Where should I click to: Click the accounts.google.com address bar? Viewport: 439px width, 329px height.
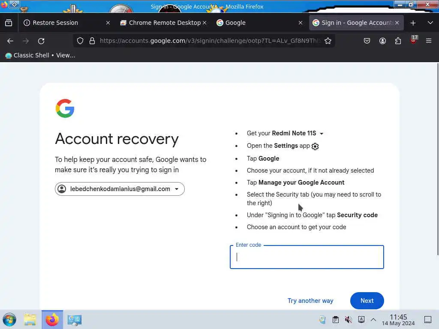[210, 41]
